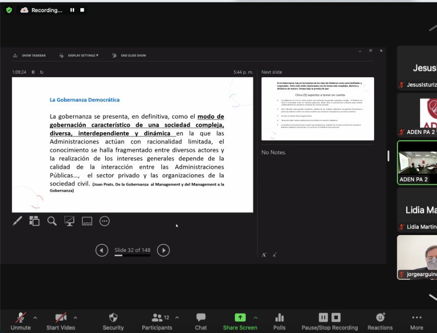Click the gallery scrollbar handle beside video tiles
Viewport: 437px width, 333px height.
click(388, 156)
